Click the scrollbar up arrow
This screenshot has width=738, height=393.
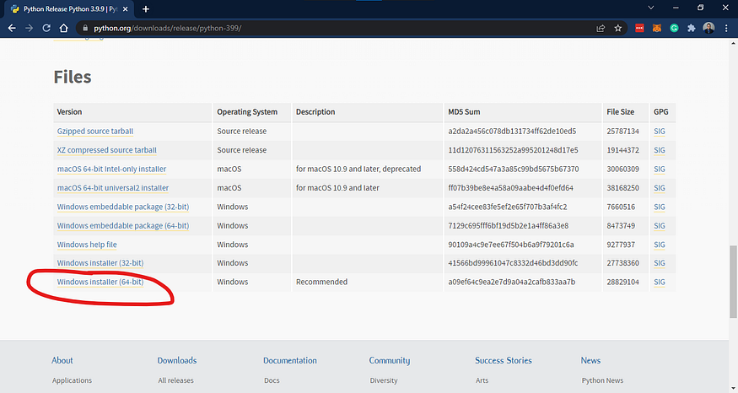coord(733,43)
